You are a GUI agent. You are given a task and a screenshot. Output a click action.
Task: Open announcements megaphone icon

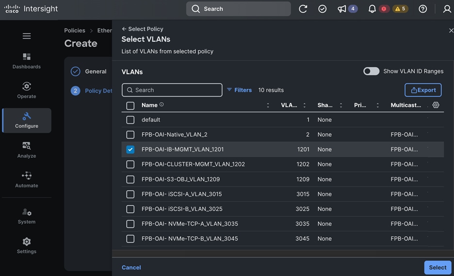coord(341,9)
